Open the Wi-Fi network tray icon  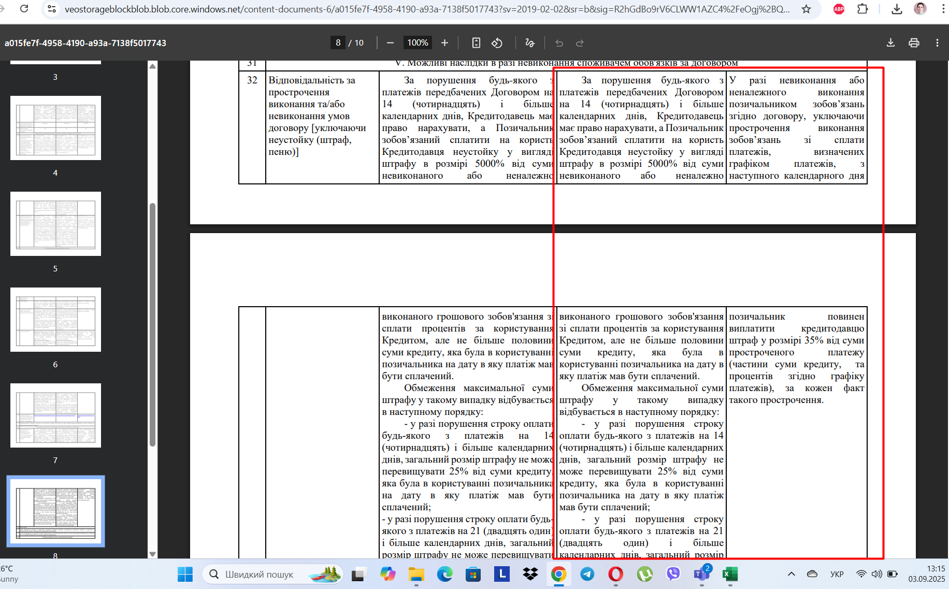tap(861, 574)
